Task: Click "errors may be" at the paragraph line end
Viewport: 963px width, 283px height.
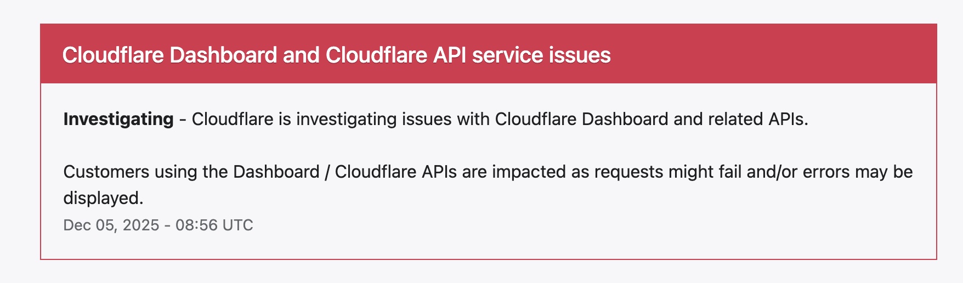Action: click(858, 172)
